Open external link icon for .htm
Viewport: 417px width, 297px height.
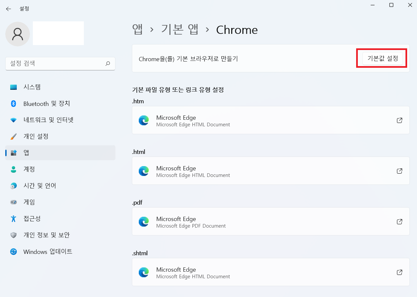pos(400,120)
